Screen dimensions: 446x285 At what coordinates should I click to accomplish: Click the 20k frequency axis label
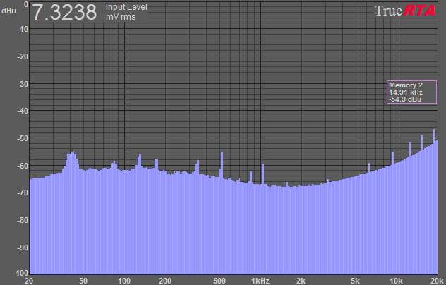coord(437,280)
